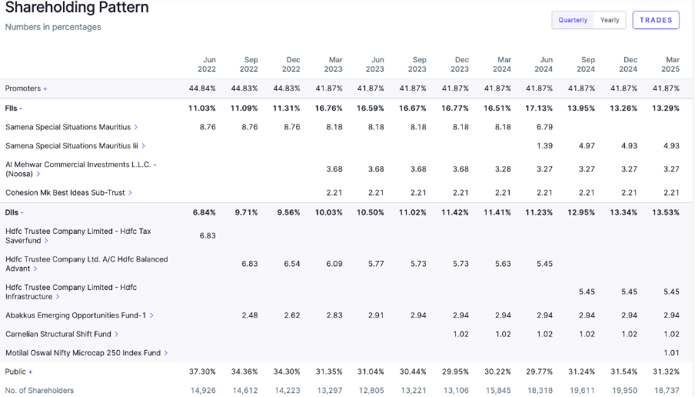Click the No. of Shareholders row label
Screen dimensions: 695x397
(39, 390)
